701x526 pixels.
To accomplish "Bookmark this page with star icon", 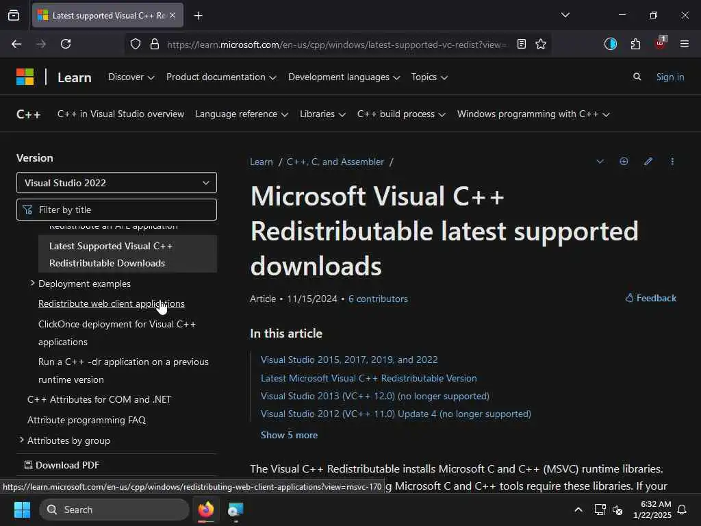I will [x=541, y=44].
